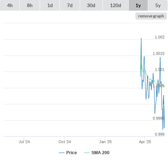Switch chart to 120d range
Screen dimensions: 168x162
point(116,5)
